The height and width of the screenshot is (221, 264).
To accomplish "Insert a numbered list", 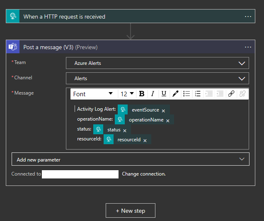I will click(x=198, y=94).
